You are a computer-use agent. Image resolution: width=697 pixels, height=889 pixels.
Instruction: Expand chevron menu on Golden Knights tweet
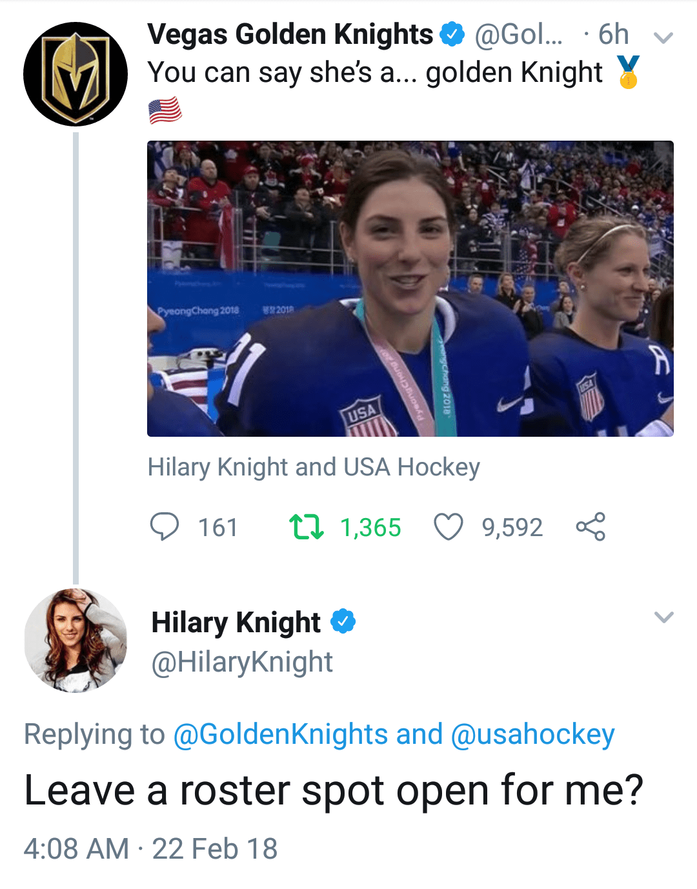coord(663,37)
